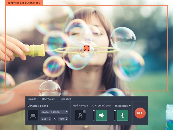Open webcam settings gear icon
Image resolution: width=173 pixels, height=130 pixels.
tap(84, 111)
